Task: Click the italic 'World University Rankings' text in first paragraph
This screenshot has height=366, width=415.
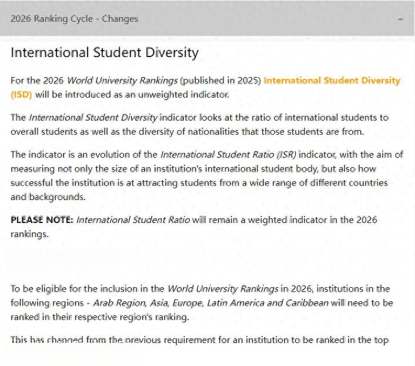Action: point(122,80)
